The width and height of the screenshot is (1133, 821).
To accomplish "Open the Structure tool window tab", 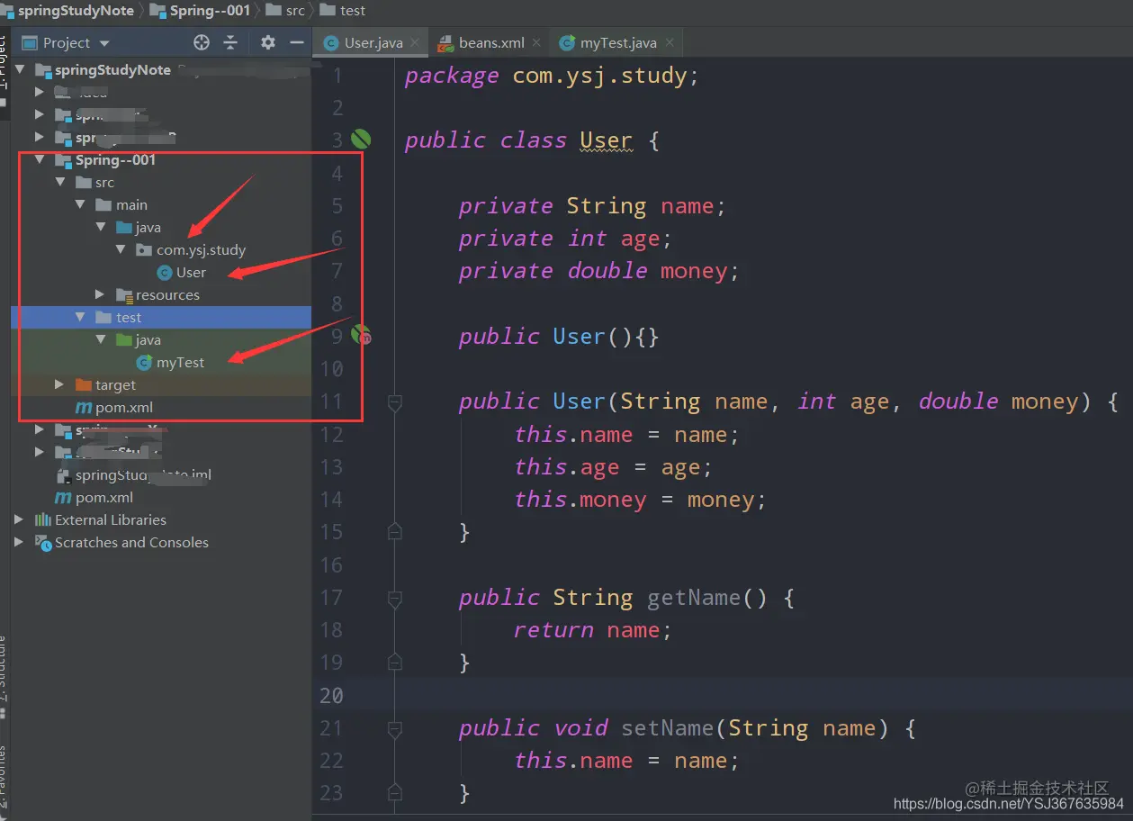I will click(4, 675).
